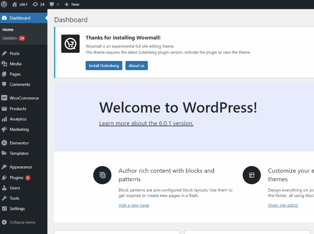The image size is (314, 234).
Task: Click the Collapse menu arrow icon
Action: pos(4,222)
